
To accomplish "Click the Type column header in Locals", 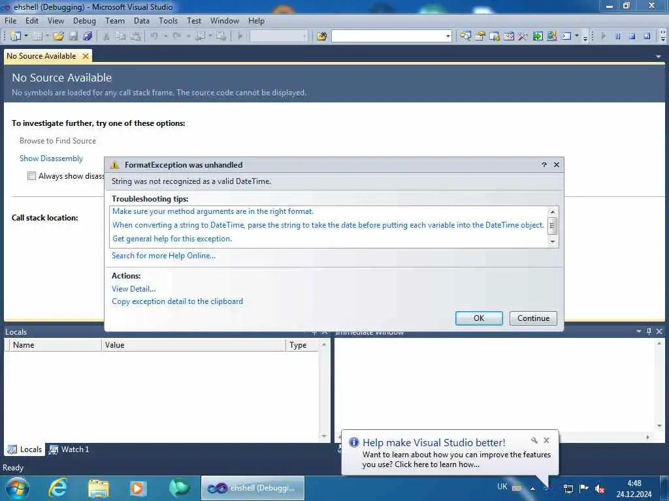I will point(302,345).
